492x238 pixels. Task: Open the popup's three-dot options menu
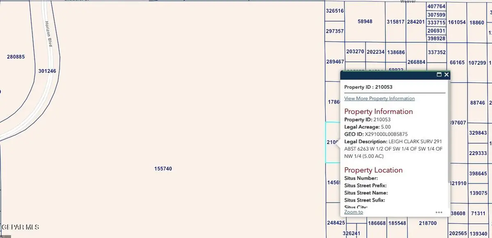439,212
